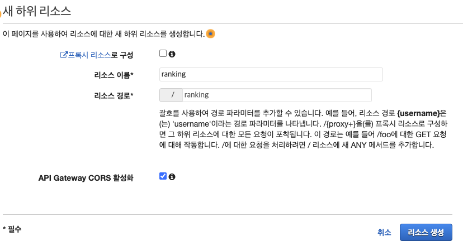Viewport: 463px width, 246px height.
Task: Click the external-link icon before 프록시 리소스
Action: pos(64,55)
